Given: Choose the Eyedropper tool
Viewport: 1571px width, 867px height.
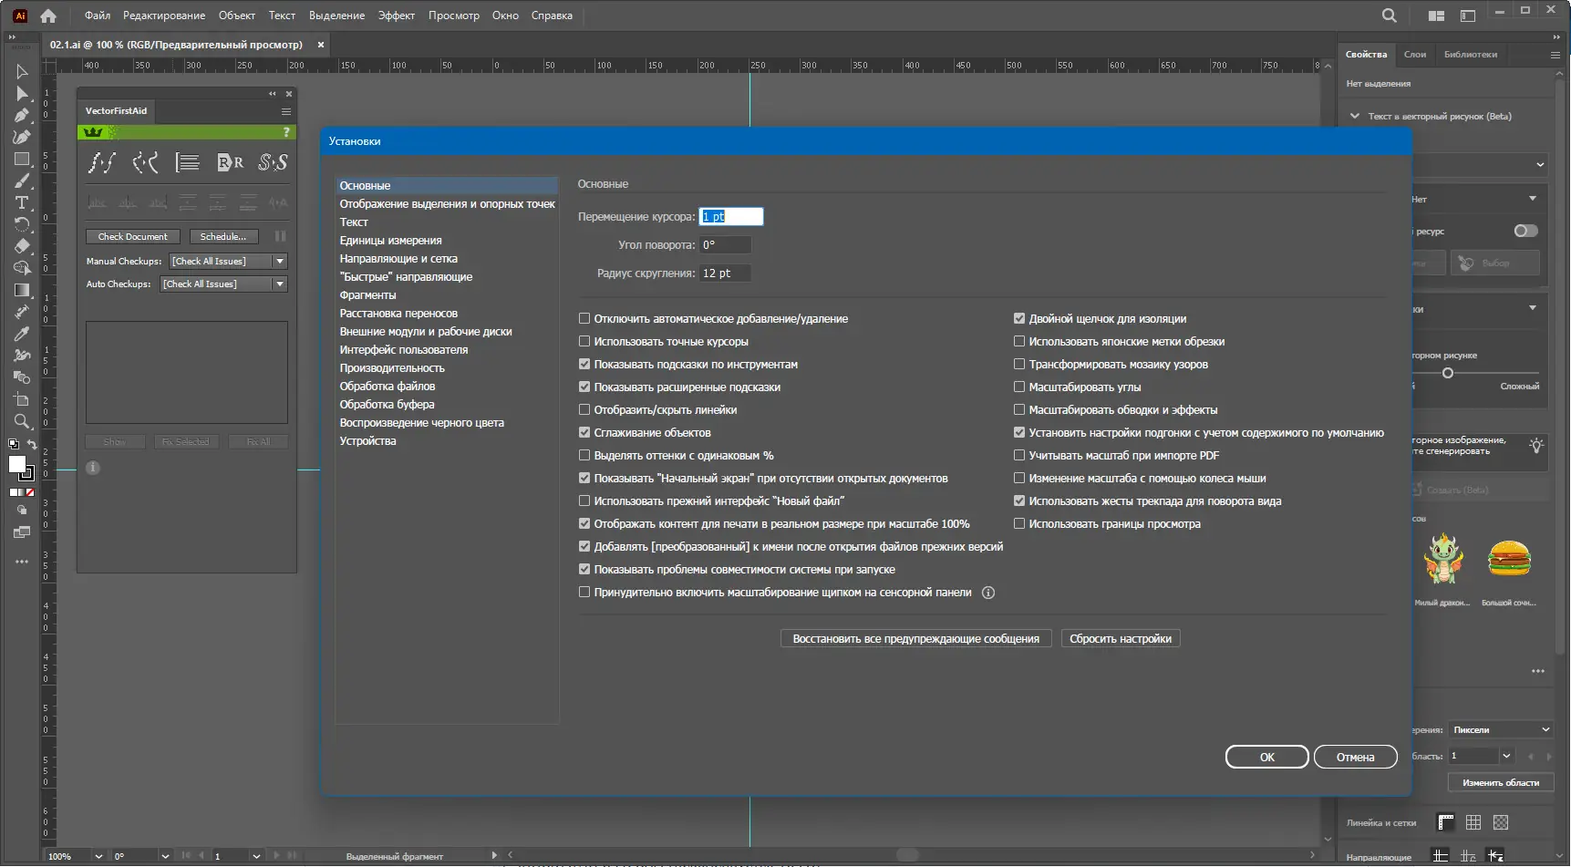Looking at the screenshot, I should click(x=22, y=334).
